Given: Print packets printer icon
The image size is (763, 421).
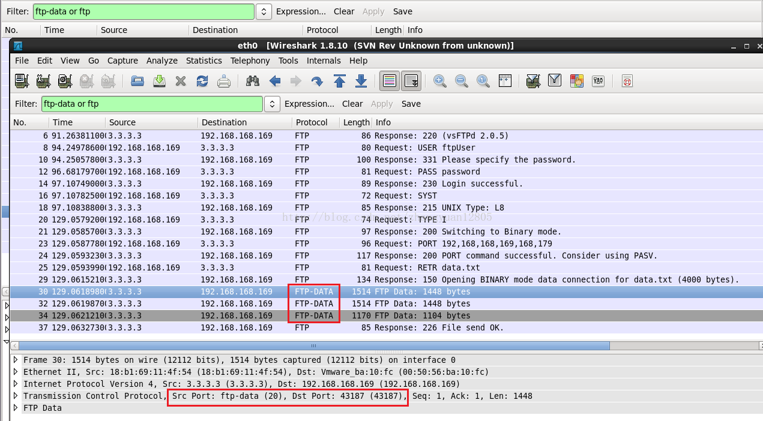Looking at the screenshot, I should 224,81.
